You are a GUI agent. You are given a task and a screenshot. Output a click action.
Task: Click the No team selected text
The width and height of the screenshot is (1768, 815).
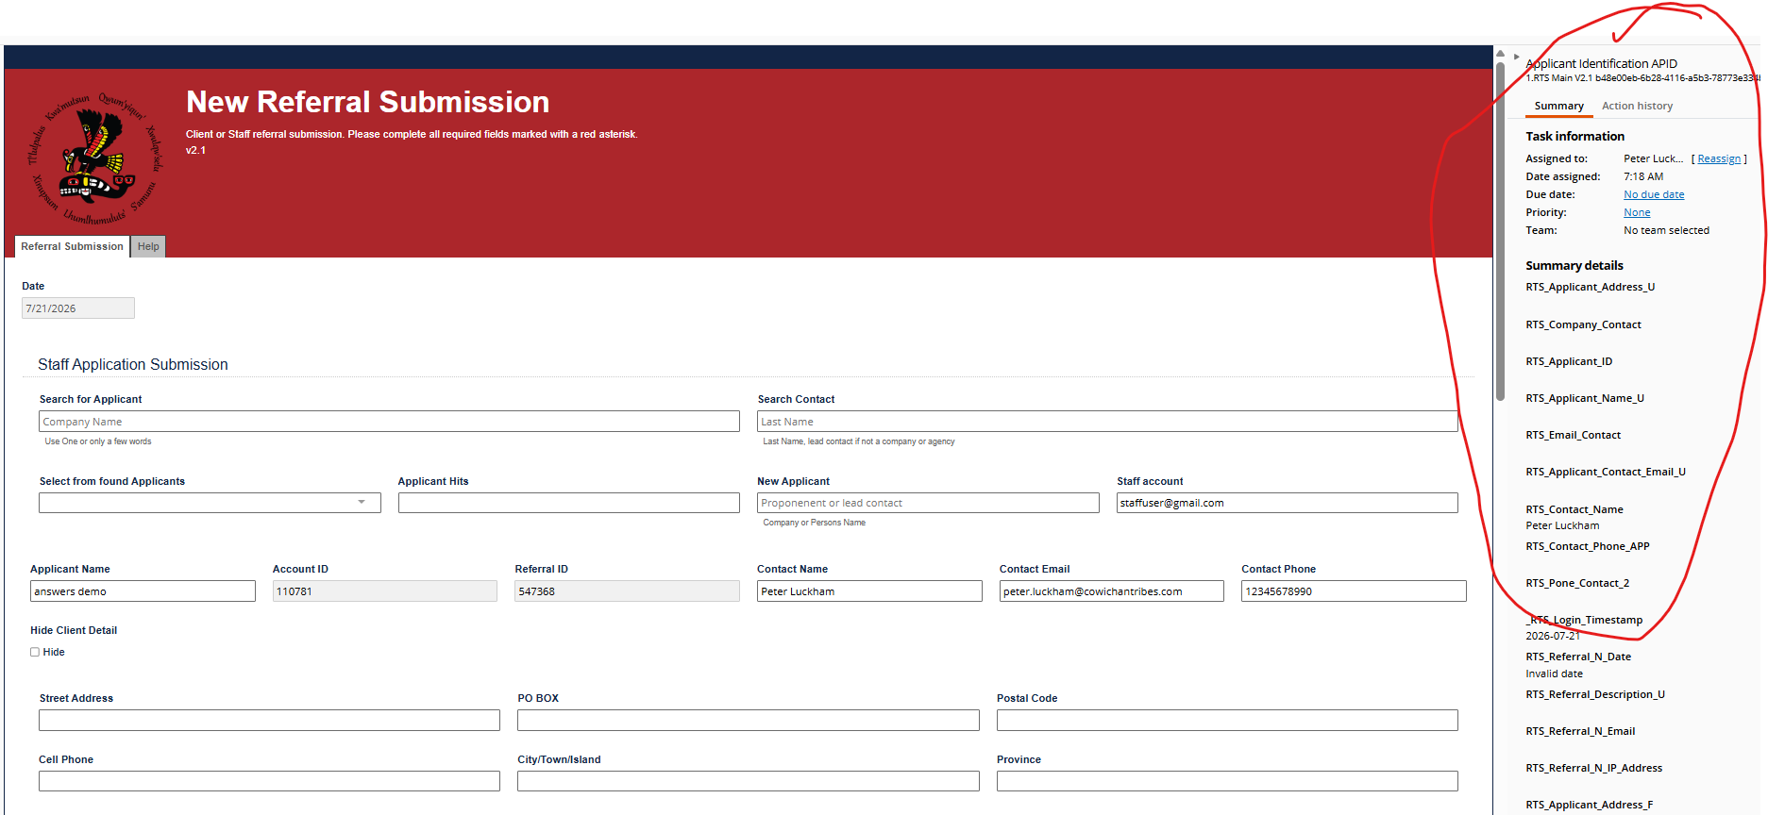coord(1666,230)
